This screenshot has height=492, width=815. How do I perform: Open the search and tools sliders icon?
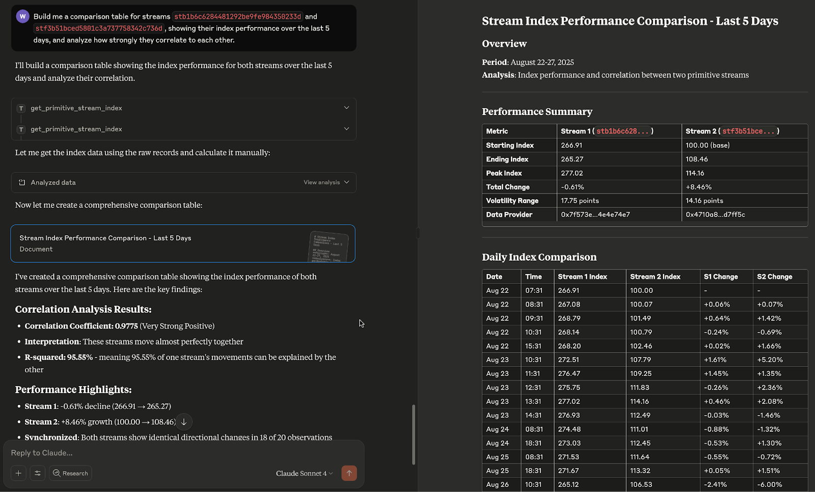click(x=38, y=473)
